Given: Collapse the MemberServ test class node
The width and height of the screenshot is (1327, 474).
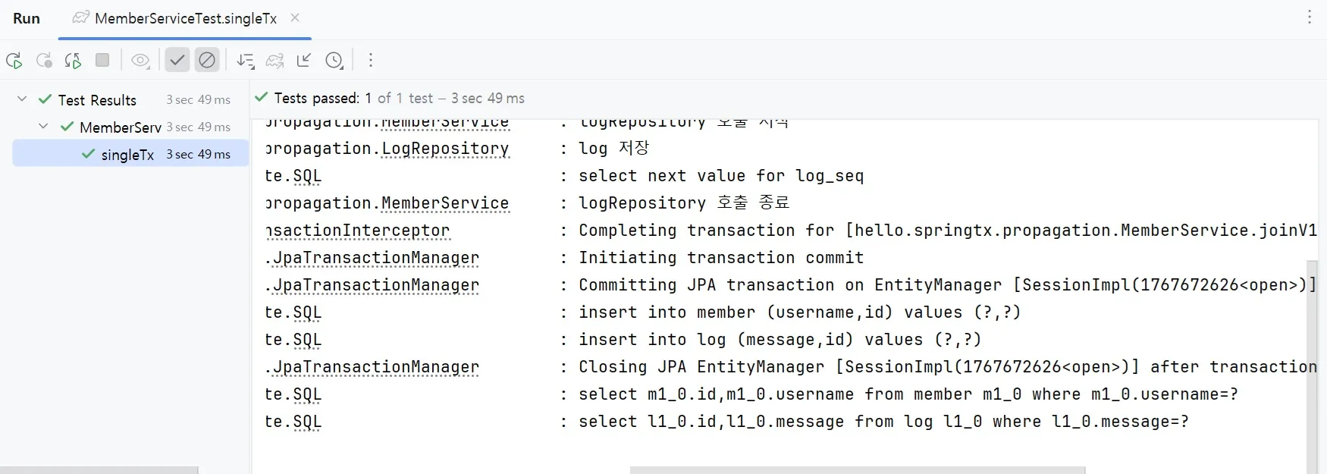Looking at the screenshot, I should pyautogui.click(x=43, y=127).
